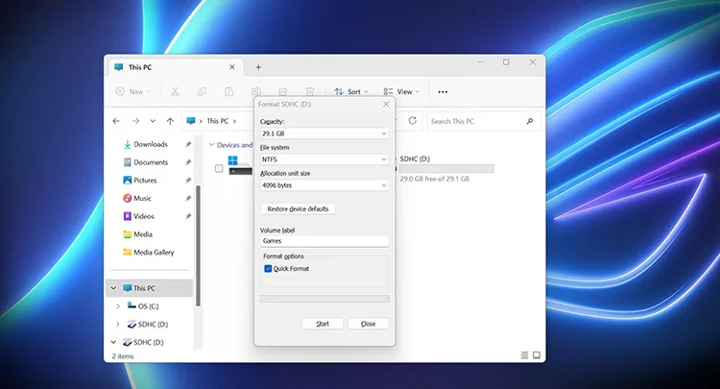Open the three-dot See more menu
The image size is (720, 389).
coord(443,91)
